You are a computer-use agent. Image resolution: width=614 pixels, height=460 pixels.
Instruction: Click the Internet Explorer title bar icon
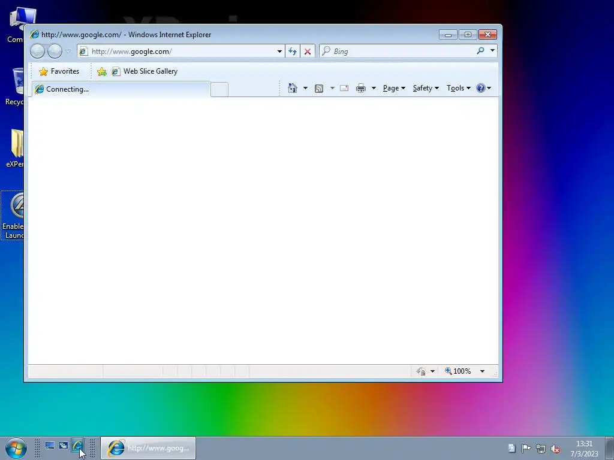[x=34, y=34]
